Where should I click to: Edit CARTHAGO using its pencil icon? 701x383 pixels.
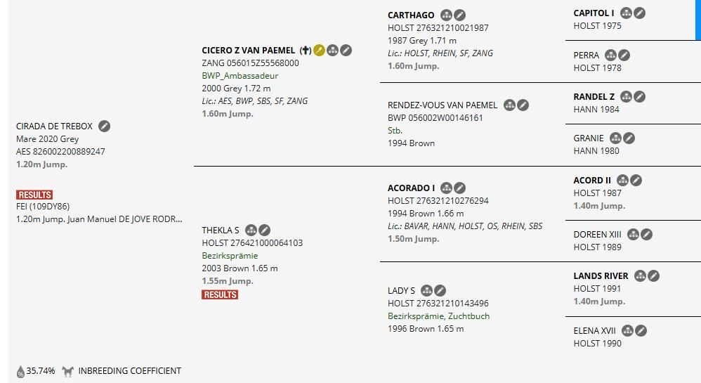click(459, 15)
